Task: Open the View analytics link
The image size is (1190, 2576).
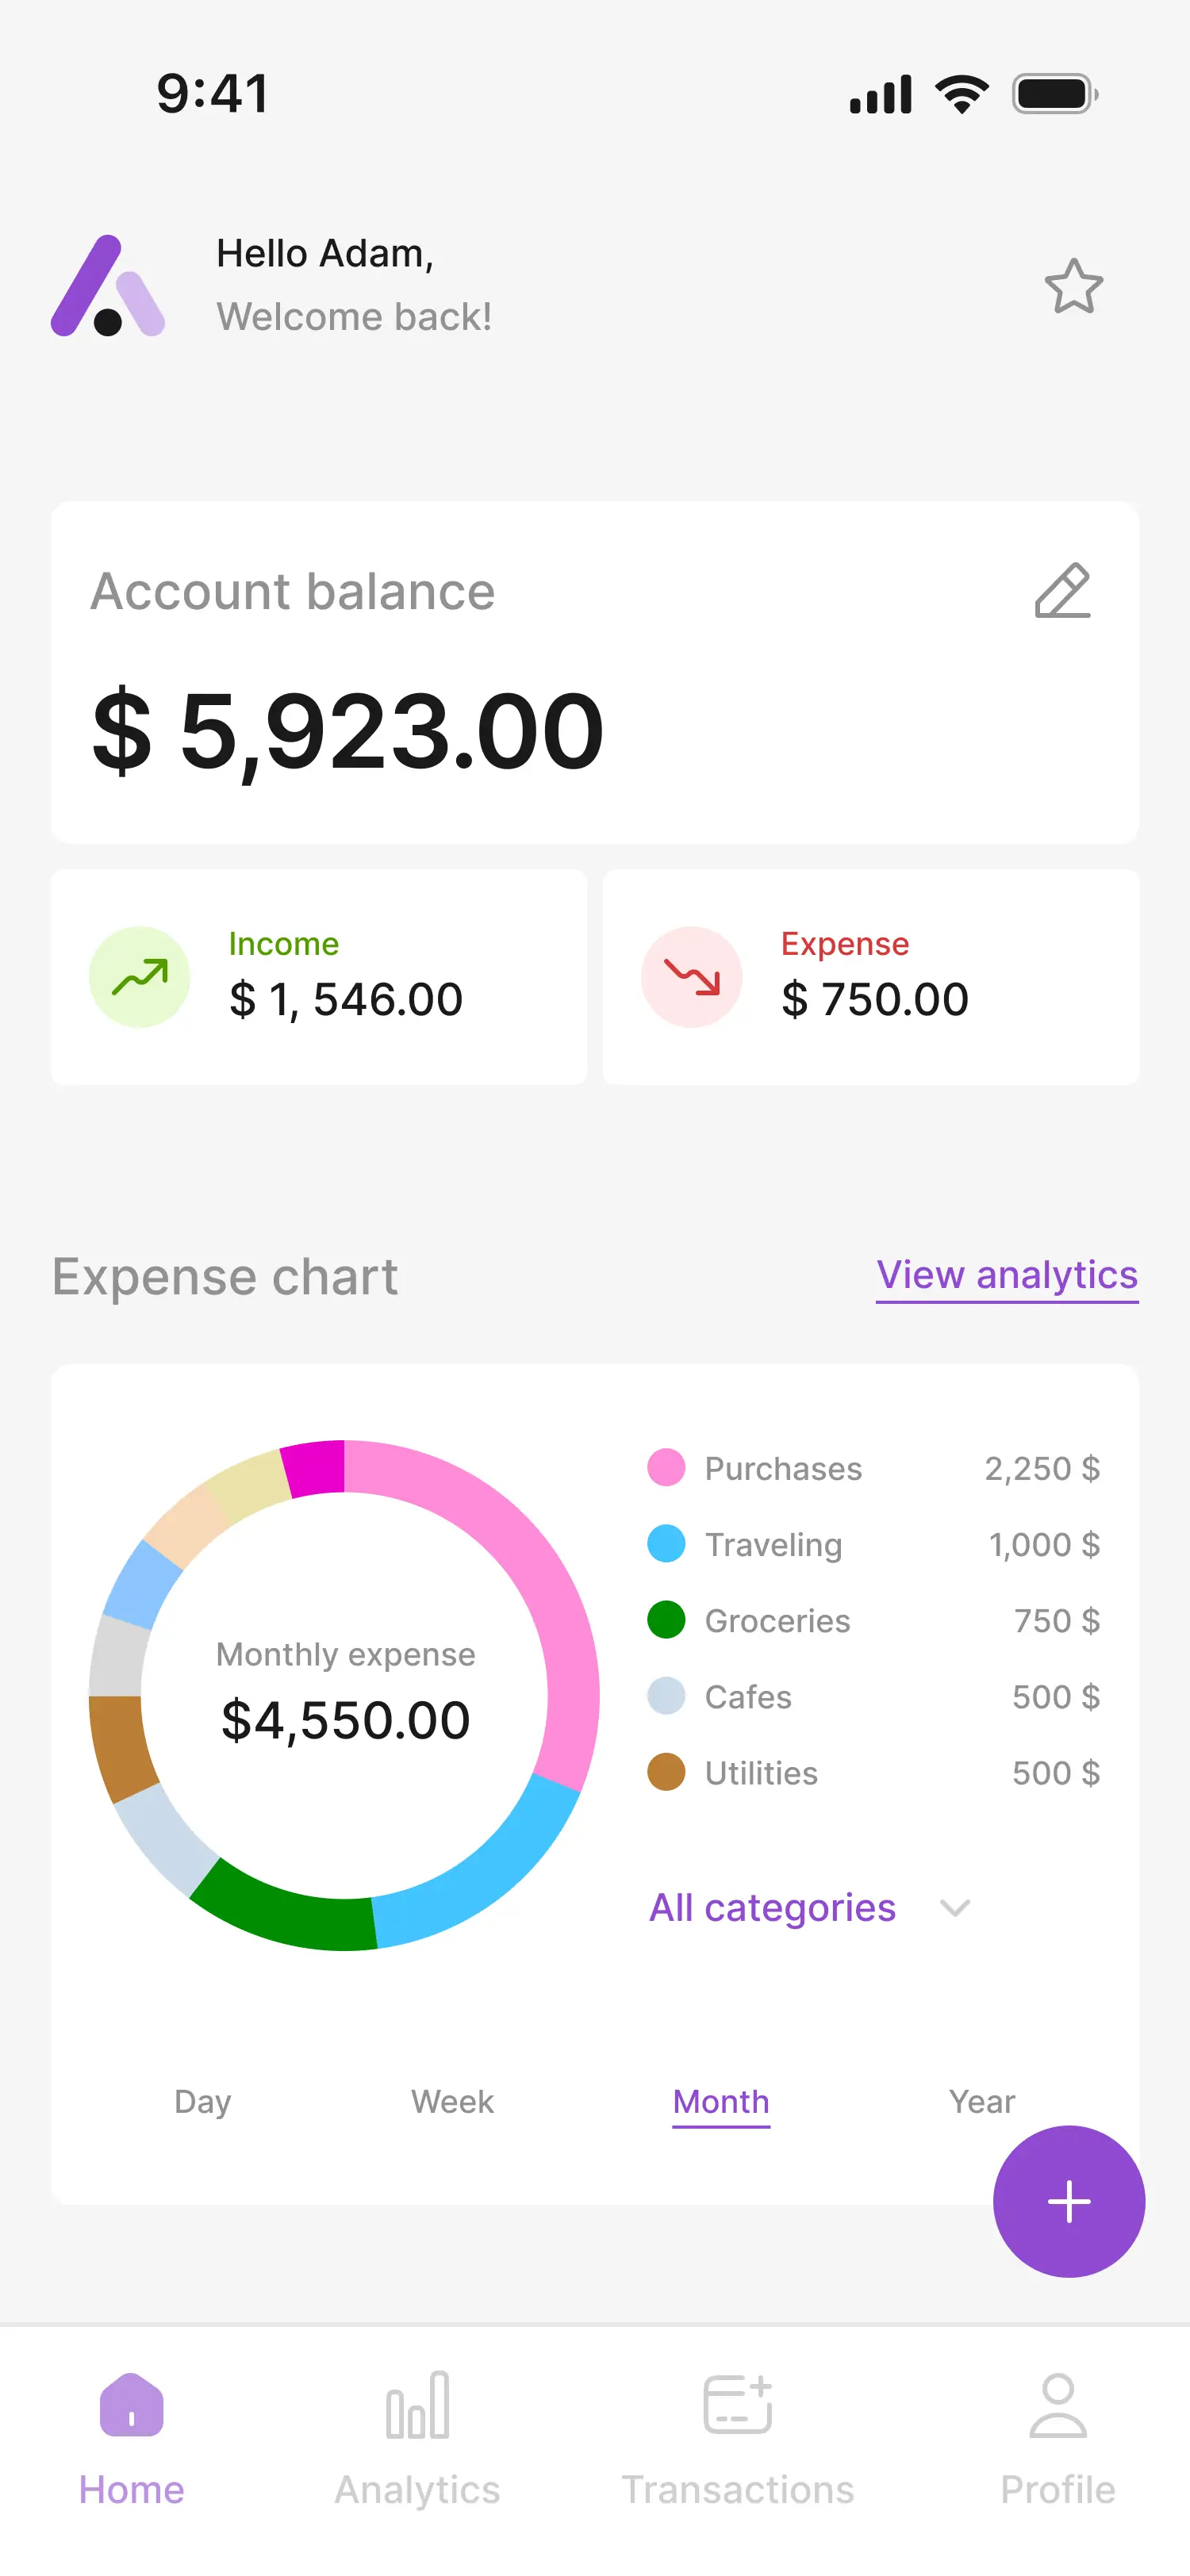Action: 1007,1276
